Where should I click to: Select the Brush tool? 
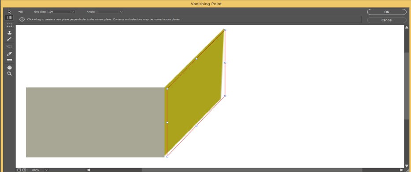pos(9,39)
